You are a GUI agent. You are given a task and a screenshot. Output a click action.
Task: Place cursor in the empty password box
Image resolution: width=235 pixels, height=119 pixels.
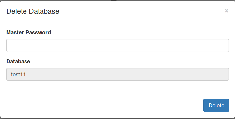click(x=118, y=45)
